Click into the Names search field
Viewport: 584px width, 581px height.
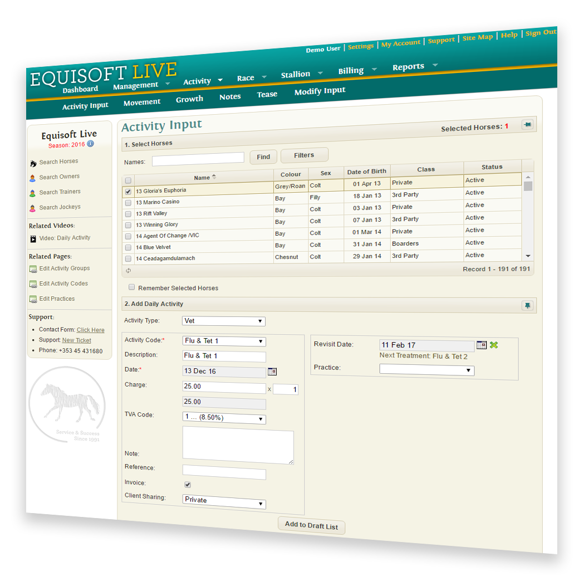click(198, 159)
